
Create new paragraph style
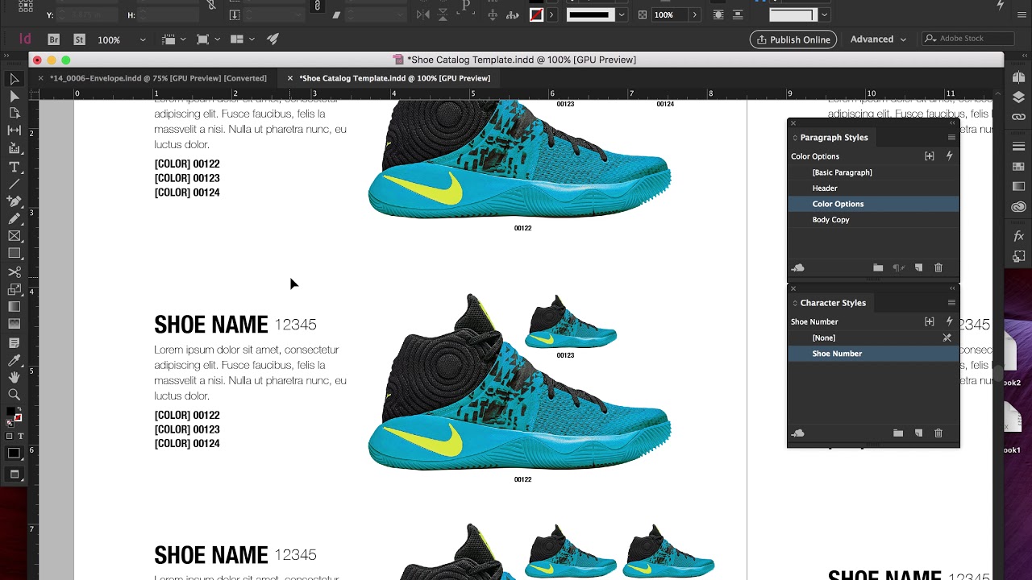pos(918,267)
